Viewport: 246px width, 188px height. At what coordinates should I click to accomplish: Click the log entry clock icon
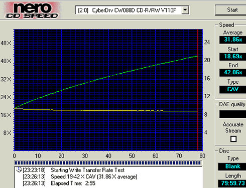pyautogui.click(x=19, y=169)
